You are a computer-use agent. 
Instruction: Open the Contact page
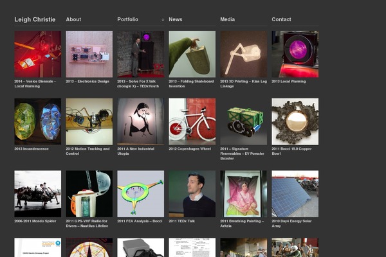coord(281,19)
